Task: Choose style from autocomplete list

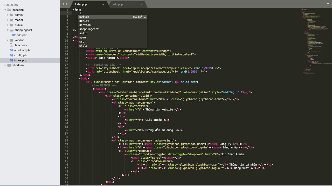Action: (113, 46)
